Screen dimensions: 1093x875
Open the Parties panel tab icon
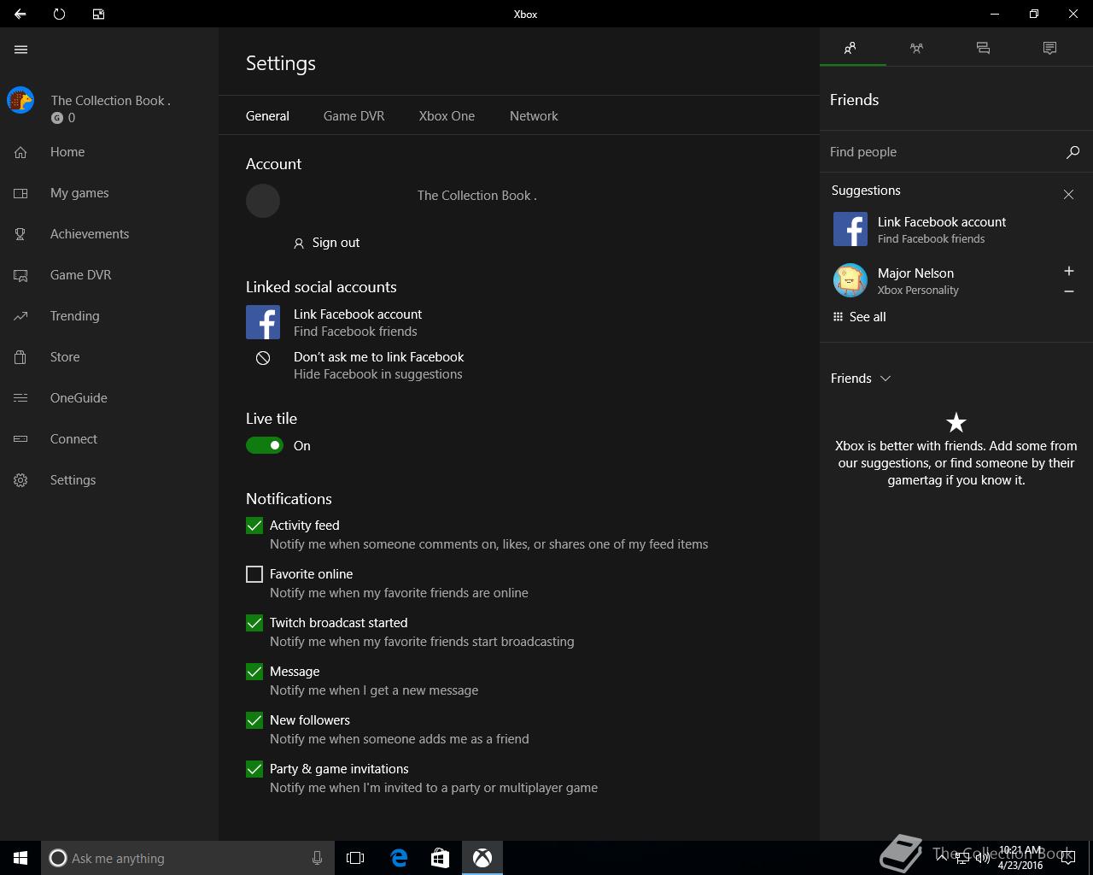916,48
